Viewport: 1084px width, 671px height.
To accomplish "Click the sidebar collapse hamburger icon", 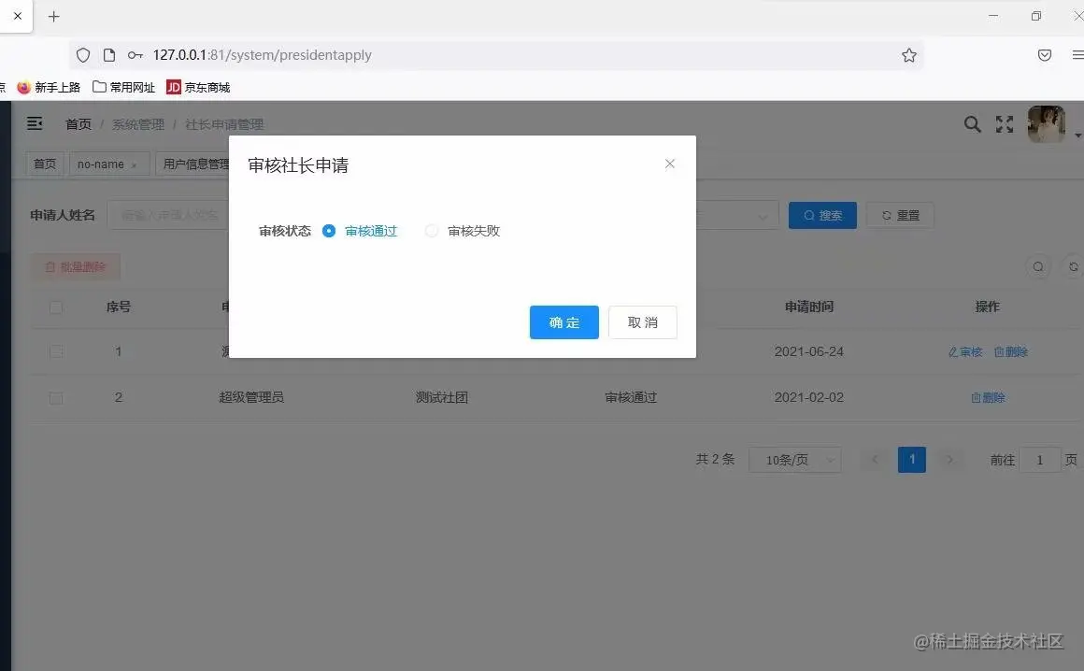I will [x=35, y=123].
